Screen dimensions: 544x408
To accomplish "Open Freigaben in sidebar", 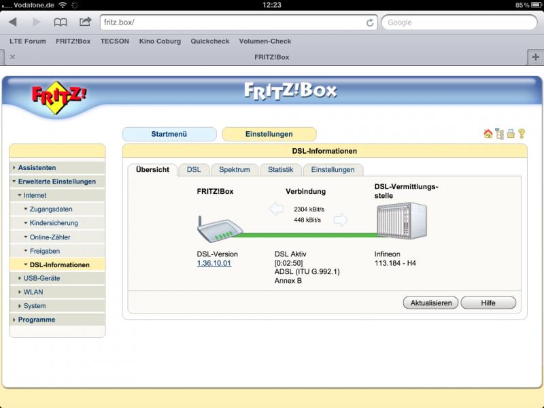I will (x=58, y=251).
